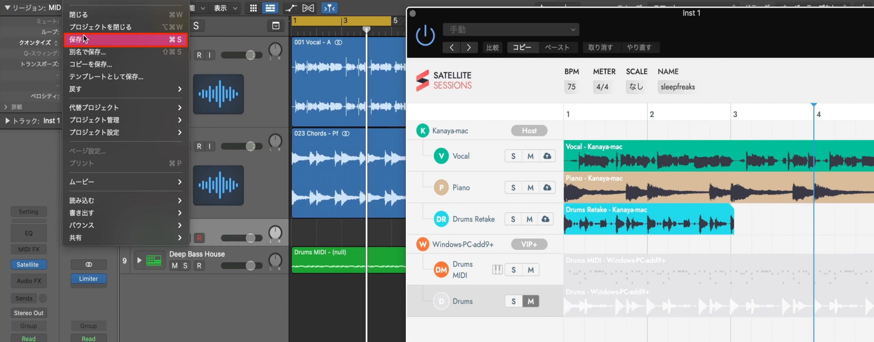Click the cloud upload icon on Vocal track
Image resolution: width=874 pixels, height=342 pixels.
point(547,156)
